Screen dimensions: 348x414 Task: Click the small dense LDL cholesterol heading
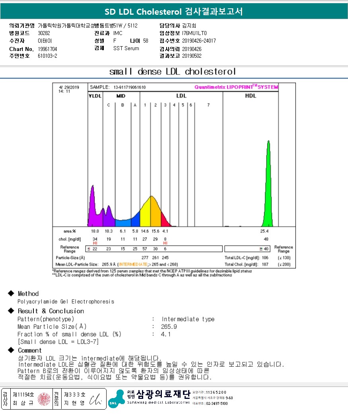point(173,72)
